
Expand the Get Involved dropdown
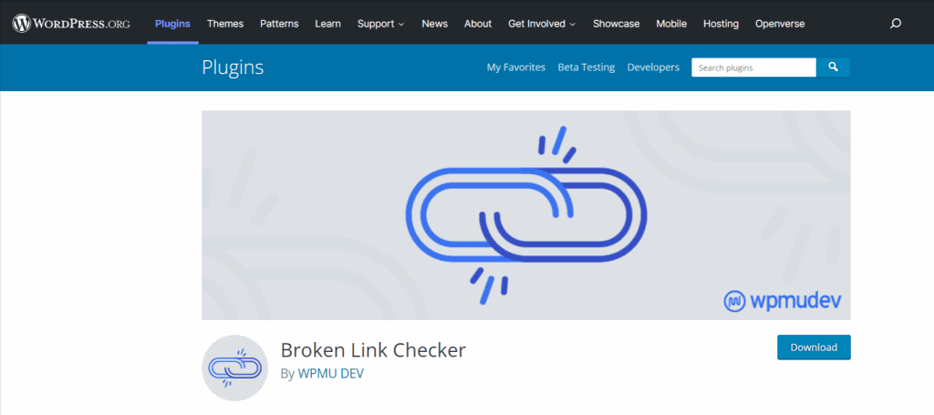point(542,24)
